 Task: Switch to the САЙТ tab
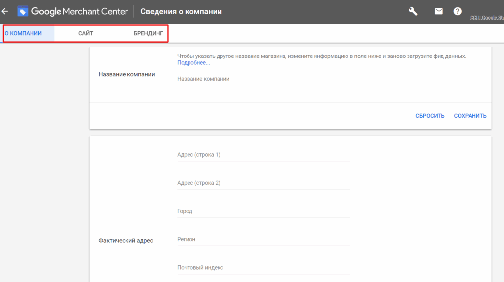coord(86,33)
